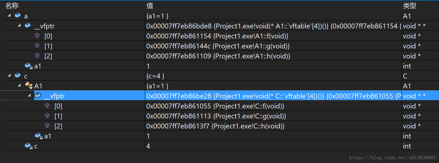
Task: Select the [1] row with C::g(void)
Action: pyautogui.click(x=221, y=116)
